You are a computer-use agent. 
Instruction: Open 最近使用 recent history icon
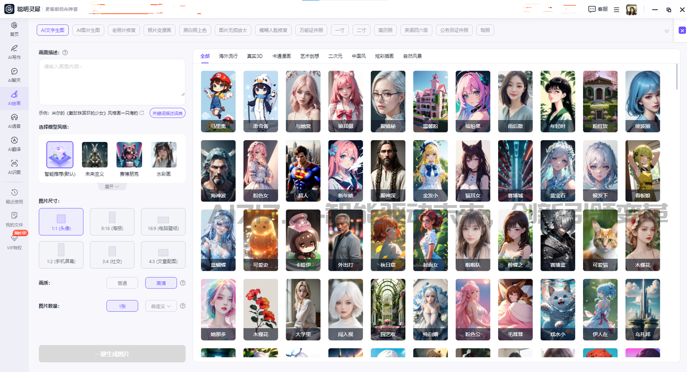(14, 192)
